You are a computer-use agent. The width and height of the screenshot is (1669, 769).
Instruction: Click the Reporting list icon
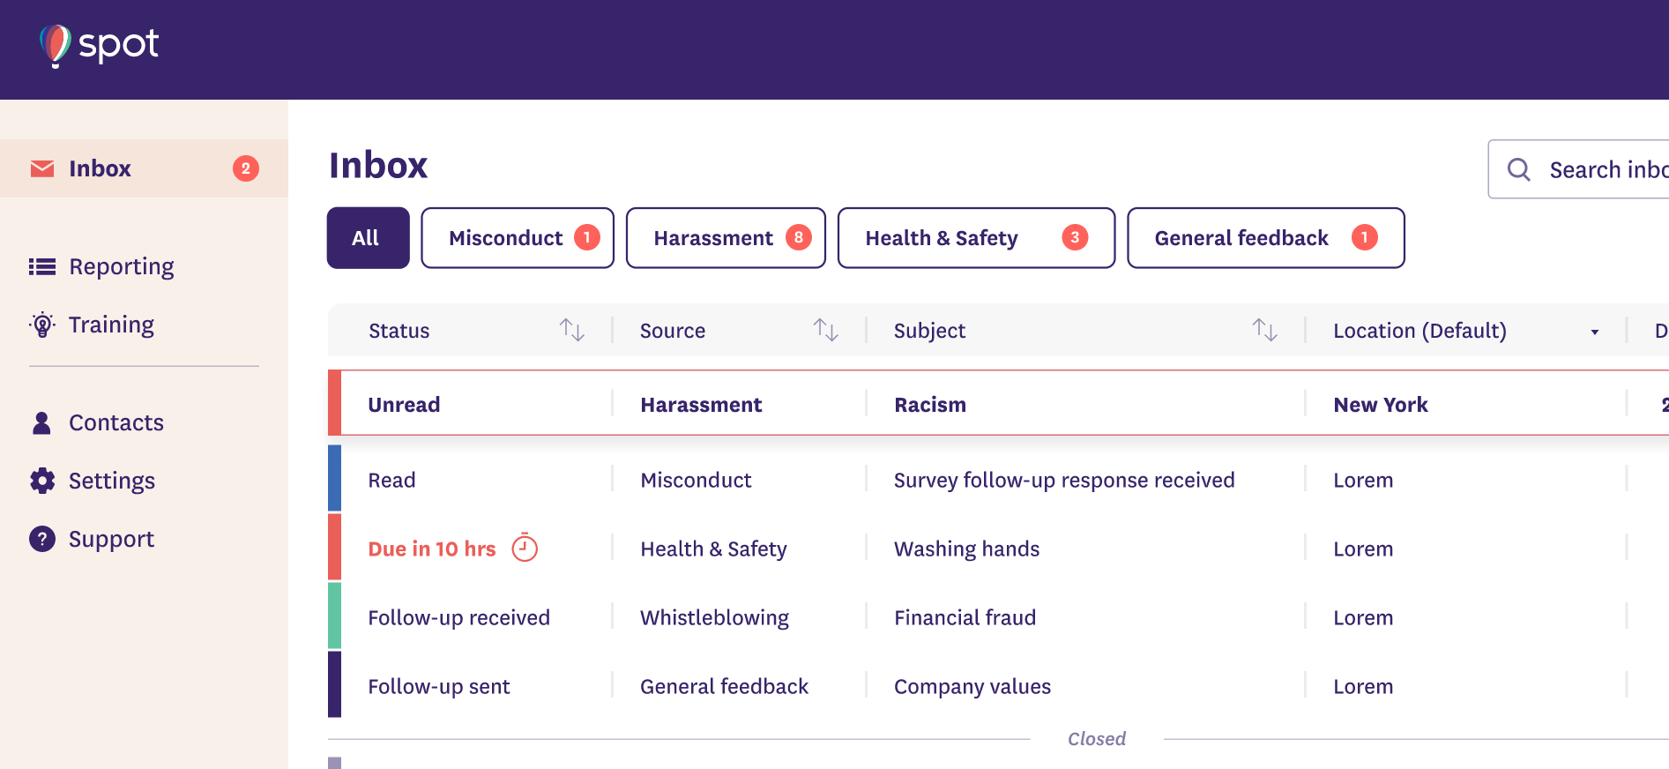[x=42, y=266]
